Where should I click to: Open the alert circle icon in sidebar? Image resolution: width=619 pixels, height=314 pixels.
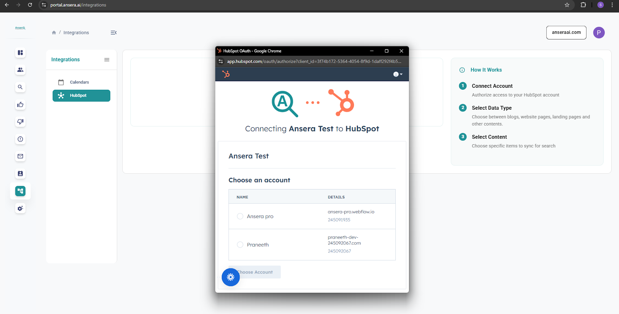click(21, 139)
